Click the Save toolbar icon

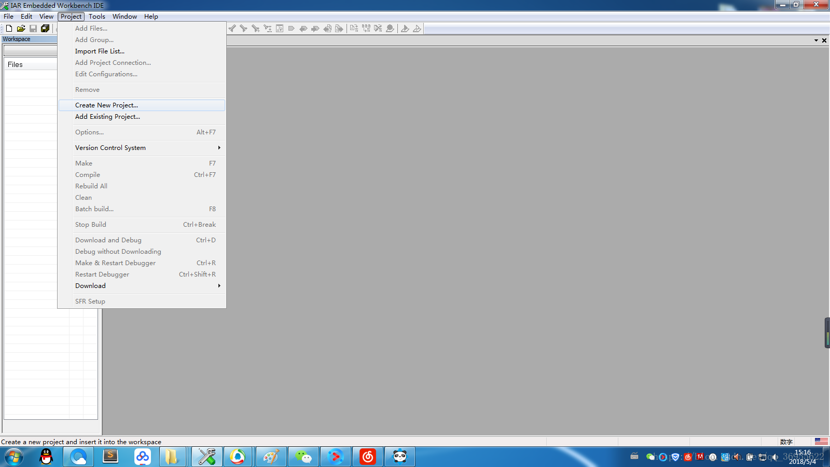point(33,29)
